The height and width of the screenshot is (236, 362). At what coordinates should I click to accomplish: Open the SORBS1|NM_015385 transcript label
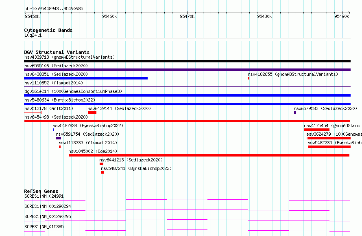[44, 227]
